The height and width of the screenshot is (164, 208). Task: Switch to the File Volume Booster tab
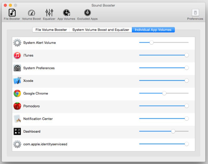tap(51, 30)
